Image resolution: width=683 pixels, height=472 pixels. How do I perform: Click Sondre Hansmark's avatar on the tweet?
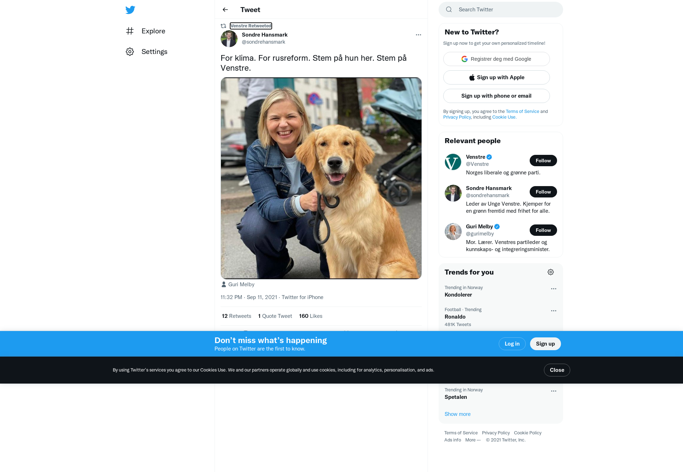(229, 39)
